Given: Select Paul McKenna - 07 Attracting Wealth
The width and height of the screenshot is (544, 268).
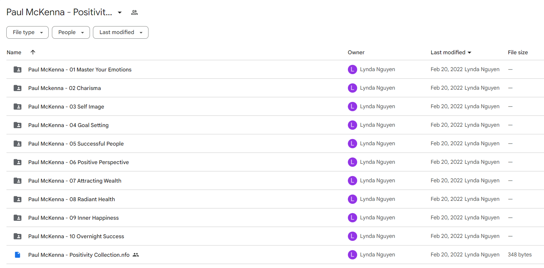Looking at the screenshot, I should tap(75, 181).
